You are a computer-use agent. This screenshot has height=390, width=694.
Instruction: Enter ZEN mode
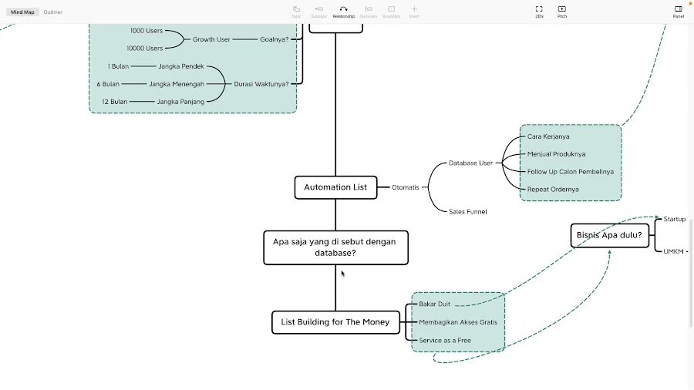click(x=539, y=12)
